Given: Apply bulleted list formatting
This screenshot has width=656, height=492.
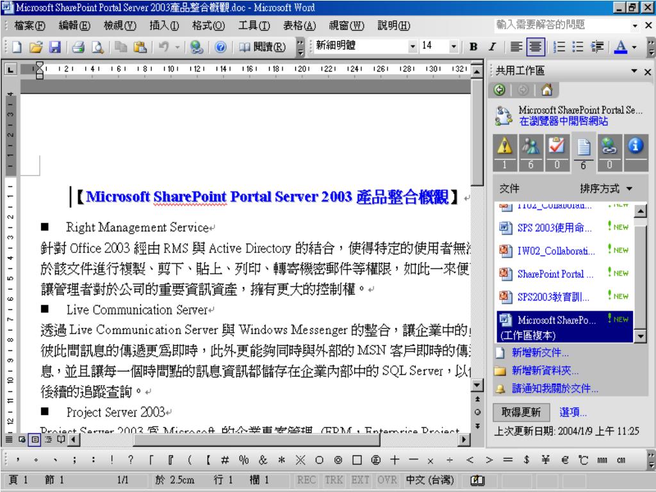Looking at the screenshot, I should pyautogui.click(x=578, y=47).
